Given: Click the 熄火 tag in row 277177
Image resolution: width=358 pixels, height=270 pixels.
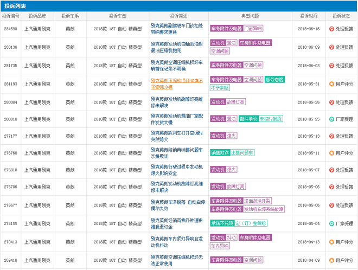Looking at the screenshot, I should point(232,136).
